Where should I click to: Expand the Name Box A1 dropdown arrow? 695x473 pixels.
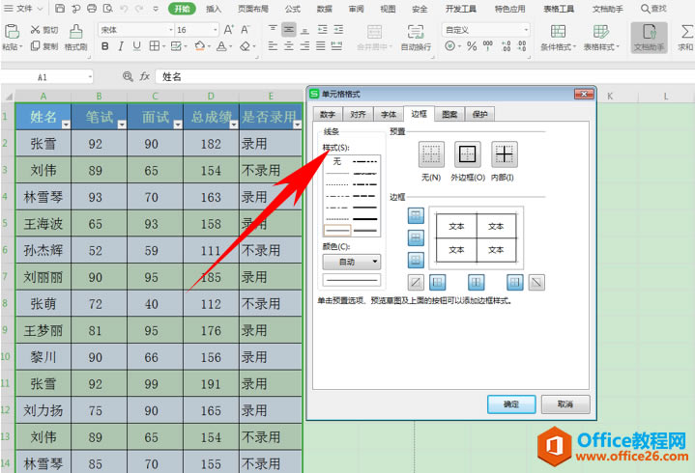[x=90, y=77]
